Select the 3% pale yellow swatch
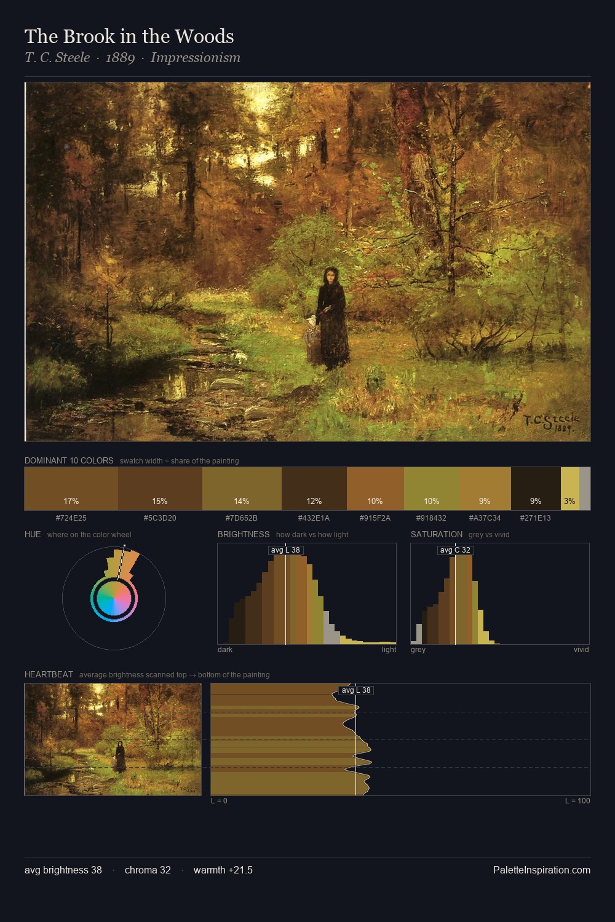 (x=570, y=489)
